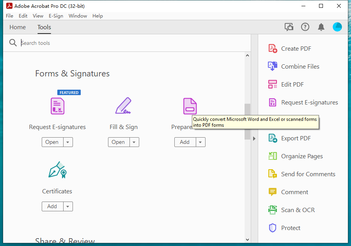Click Edit PDF label in right pane
Image resolution: width=351 pixels, height=246 pixels.
(x=292, y=84)
